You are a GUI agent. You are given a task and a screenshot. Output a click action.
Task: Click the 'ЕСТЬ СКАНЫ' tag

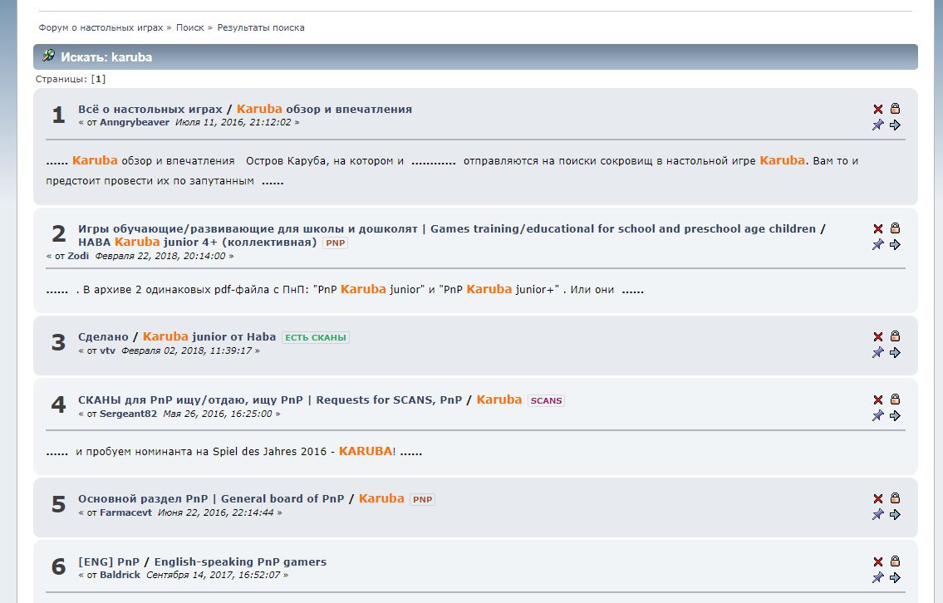coord(315,338)
